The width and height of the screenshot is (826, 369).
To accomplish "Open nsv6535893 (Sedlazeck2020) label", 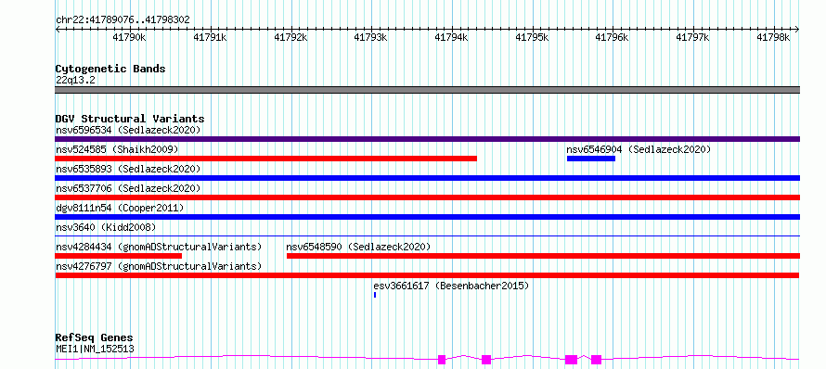I will pos(128,169).
